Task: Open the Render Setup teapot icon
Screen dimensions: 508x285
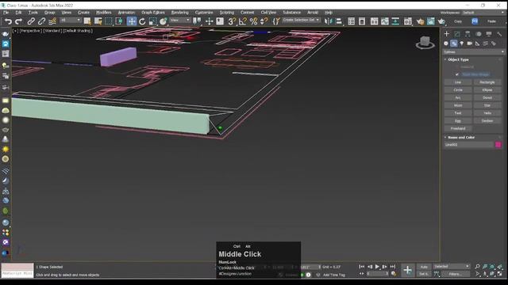Action: pyautogui.click(x=420, y=21)
